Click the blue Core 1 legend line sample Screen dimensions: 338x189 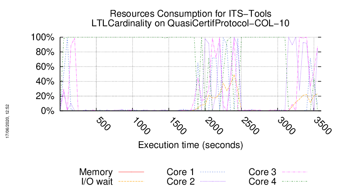click(213, 172)
